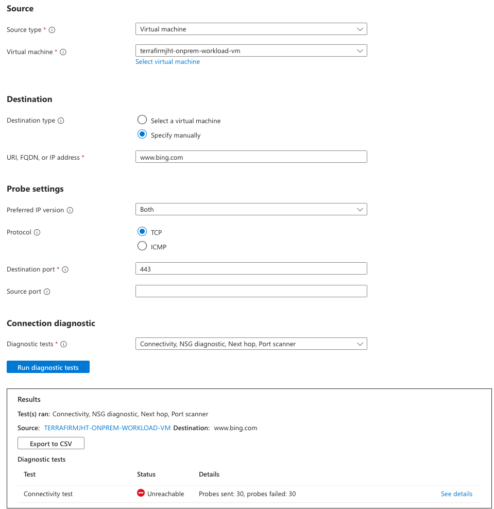Open the Preferred IP version dropdown
494x509 pixels.
(x=251, y=210)
